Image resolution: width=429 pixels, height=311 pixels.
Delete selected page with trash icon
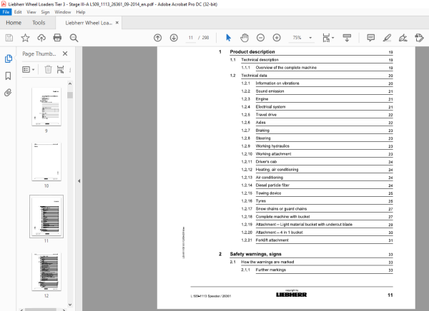point(48,69)
